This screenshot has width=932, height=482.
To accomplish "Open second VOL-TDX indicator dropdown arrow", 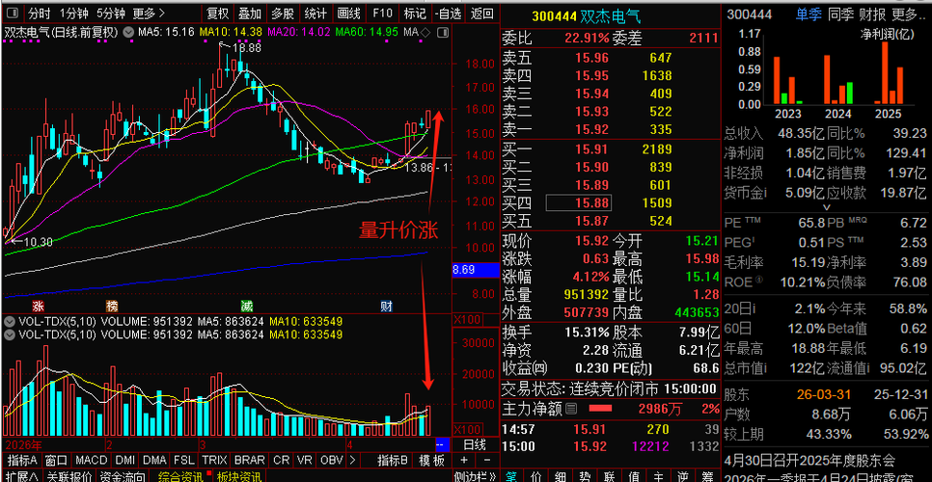I will click(x=9, y=335).
